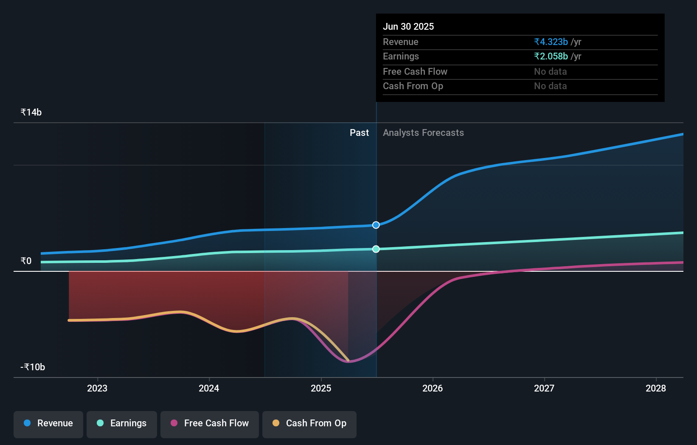Click the orange Cash From Op legend dot

point(276,423)
